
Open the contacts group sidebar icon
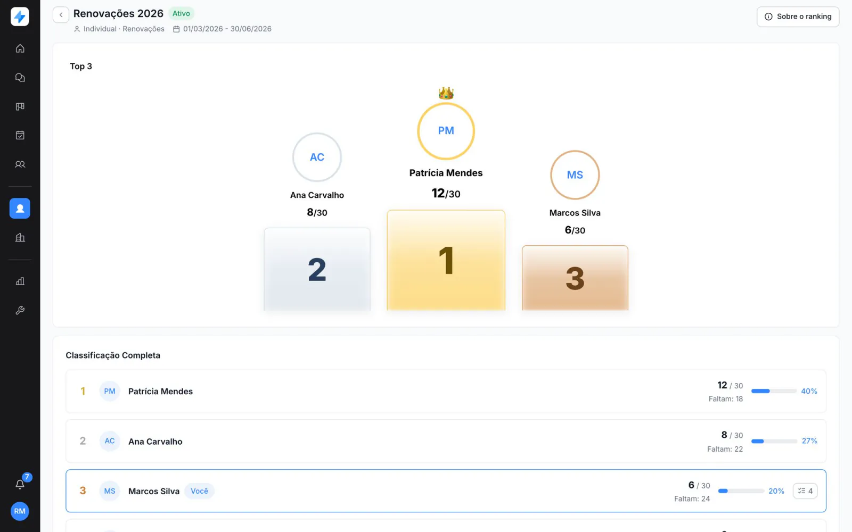click(x=20, y=164)
